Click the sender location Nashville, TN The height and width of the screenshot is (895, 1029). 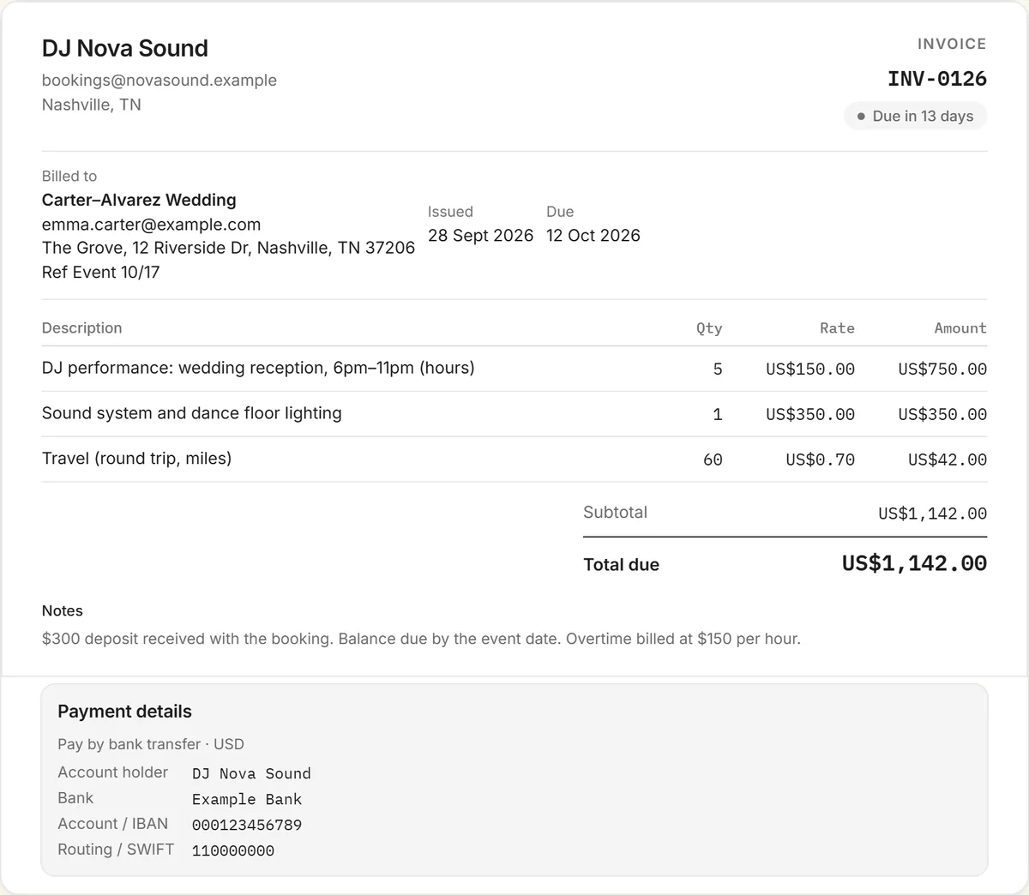pos(92,105)
